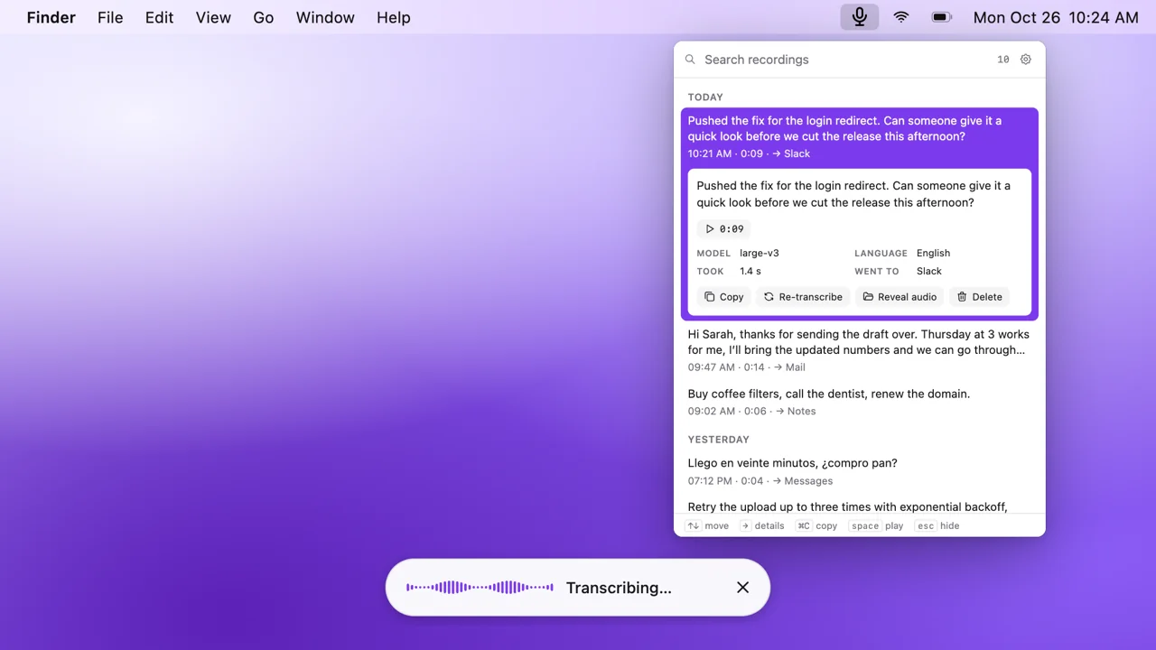Click the date and time in menu bar
1156x650 pixels.
(x=1056, y=17)
